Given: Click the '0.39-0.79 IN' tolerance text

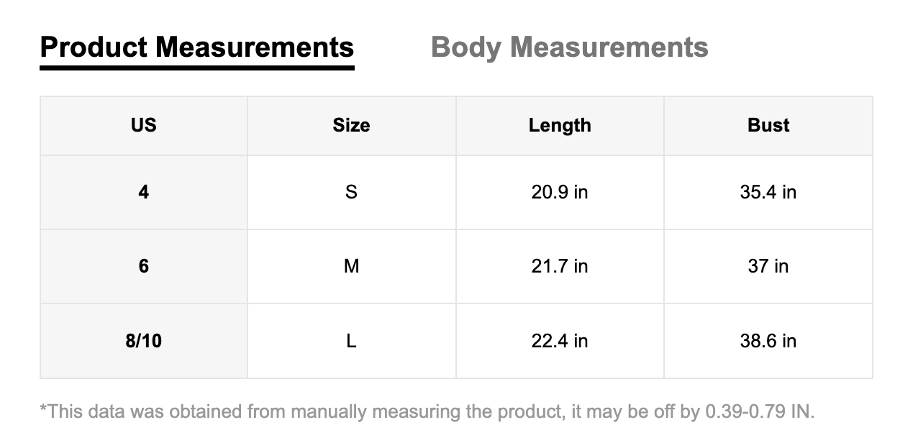Looking at the screenshot, I should click(x=758, y=412).
